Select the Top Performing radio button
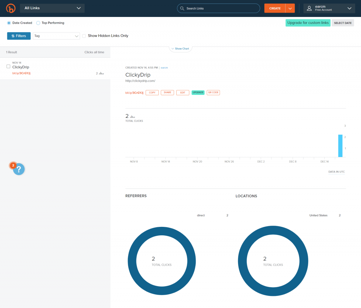Screen dimensions: 361x308 38,23
